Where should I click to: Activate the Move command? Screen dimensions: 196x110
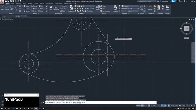tap(26, 6)
